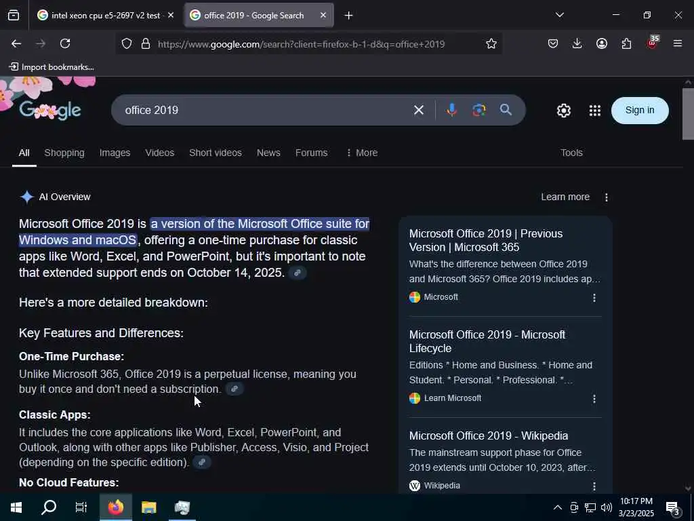The width and height of the screenshot is (694, 521).
Task: Reload the current page
Action: 65,43
